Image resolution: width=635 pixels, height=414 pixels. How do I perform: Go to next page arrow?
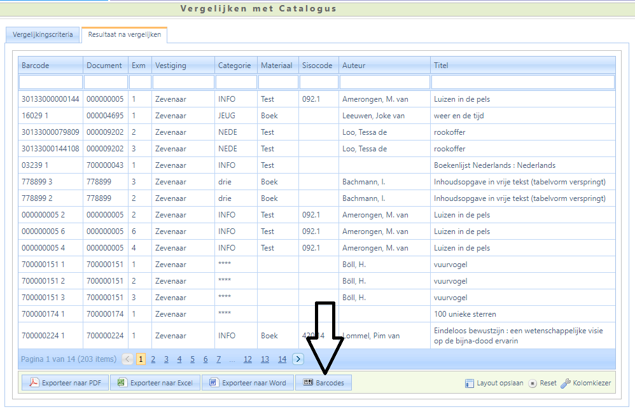[298, 359]
